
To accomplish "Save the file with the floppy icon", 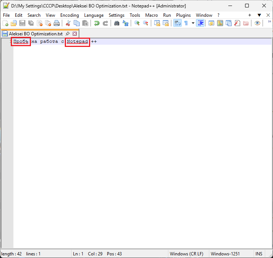I will [x=22, y=23].
